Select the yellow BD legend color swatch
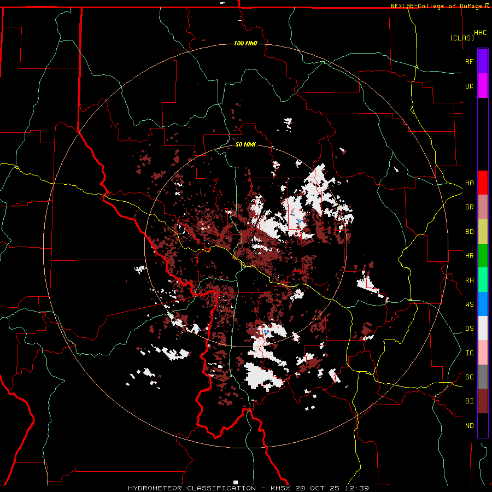 click(483, 231)
